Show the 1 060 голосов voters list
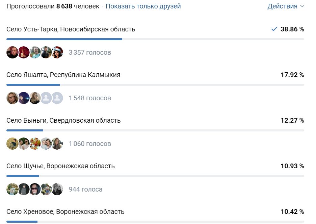 tap(89, 144)
